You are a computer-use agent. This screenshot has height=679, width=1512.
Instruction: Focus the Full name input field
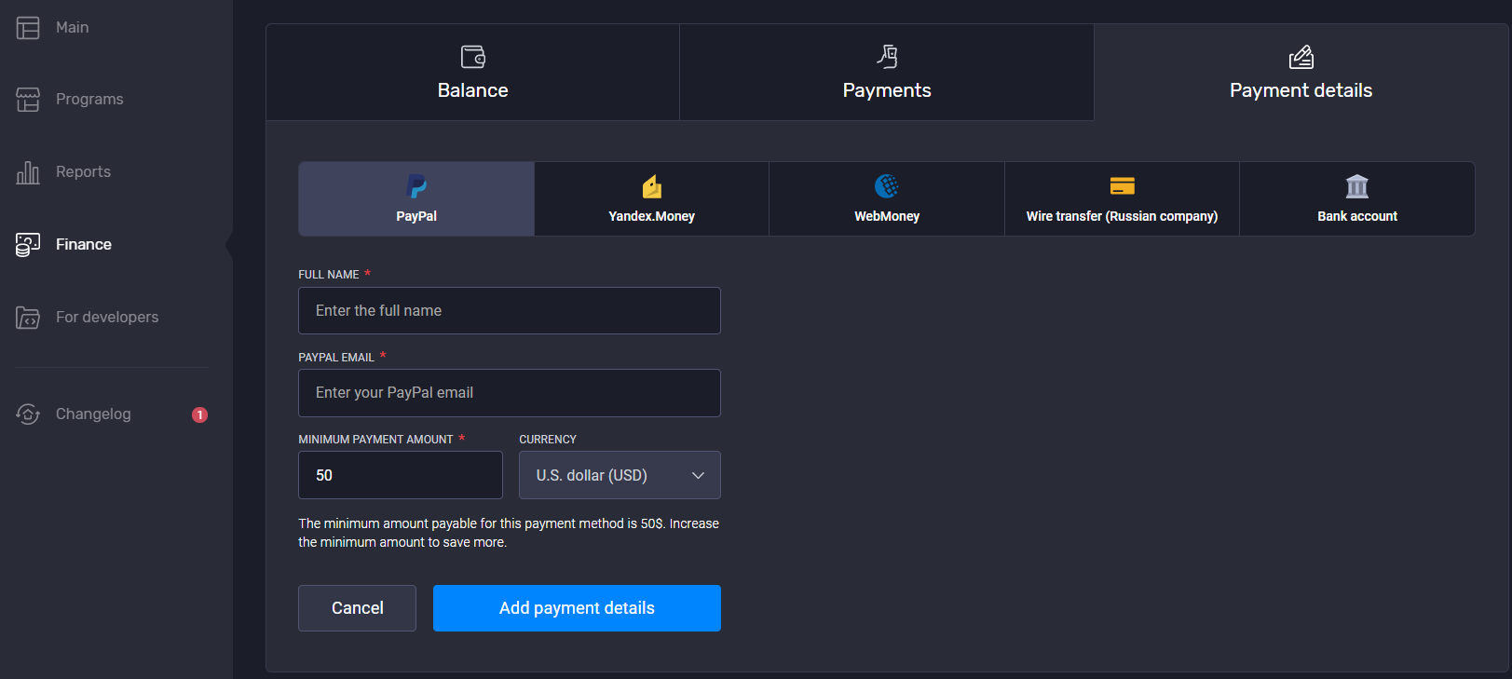coord(510,311)
